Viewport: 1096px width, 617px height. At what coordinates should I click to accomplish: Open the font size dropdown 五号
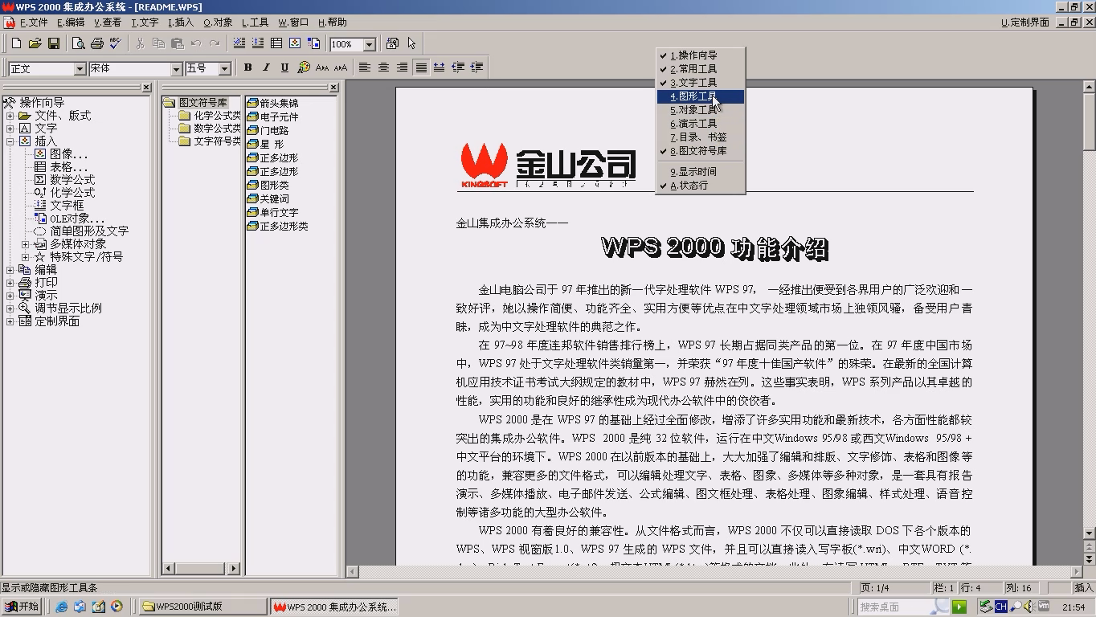225,68
